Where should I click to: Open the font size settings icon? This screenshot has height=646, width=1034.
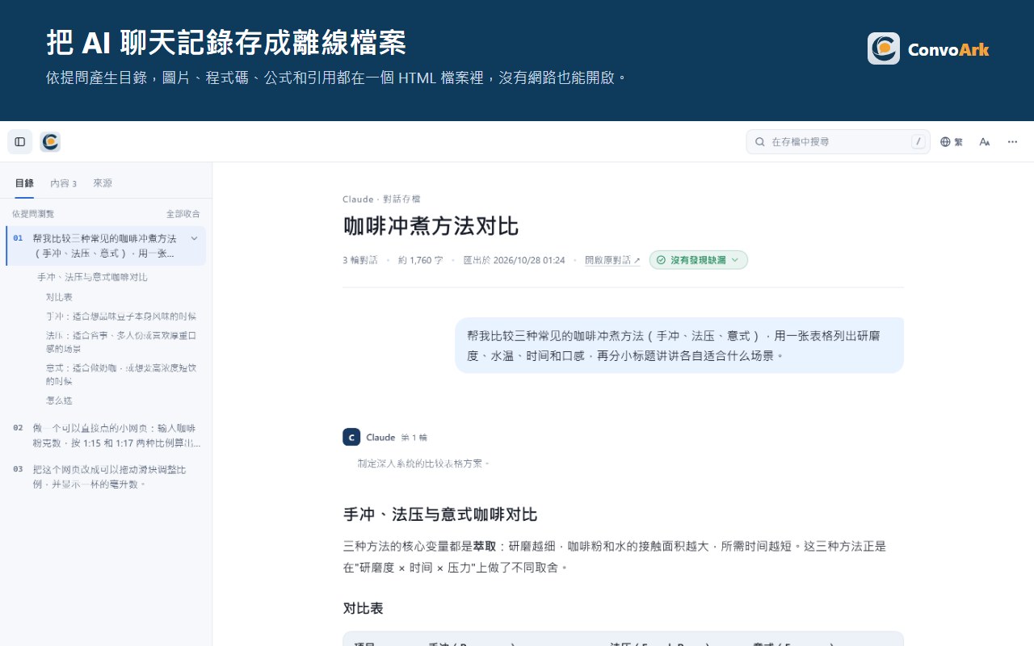click(x=985, y=142)
